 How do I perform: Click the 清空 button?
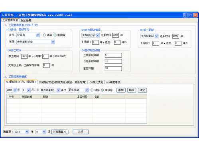pyautogui.click(x=142, y=90)
